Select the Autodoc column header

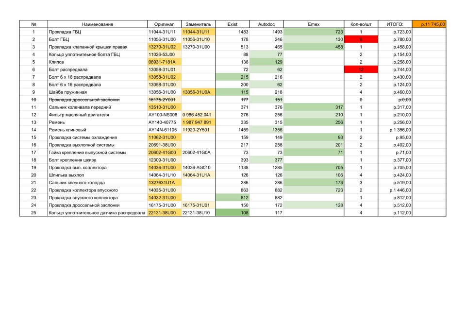coord(266,24)
